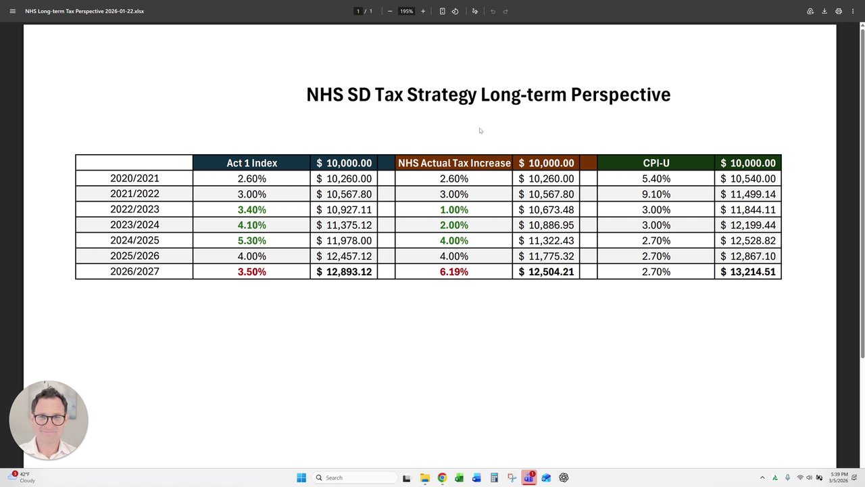The height and width of the screenshot is (487, 865).
Task: Open Microsoft Teams from the taskbar
Action: tap(528, 478)
